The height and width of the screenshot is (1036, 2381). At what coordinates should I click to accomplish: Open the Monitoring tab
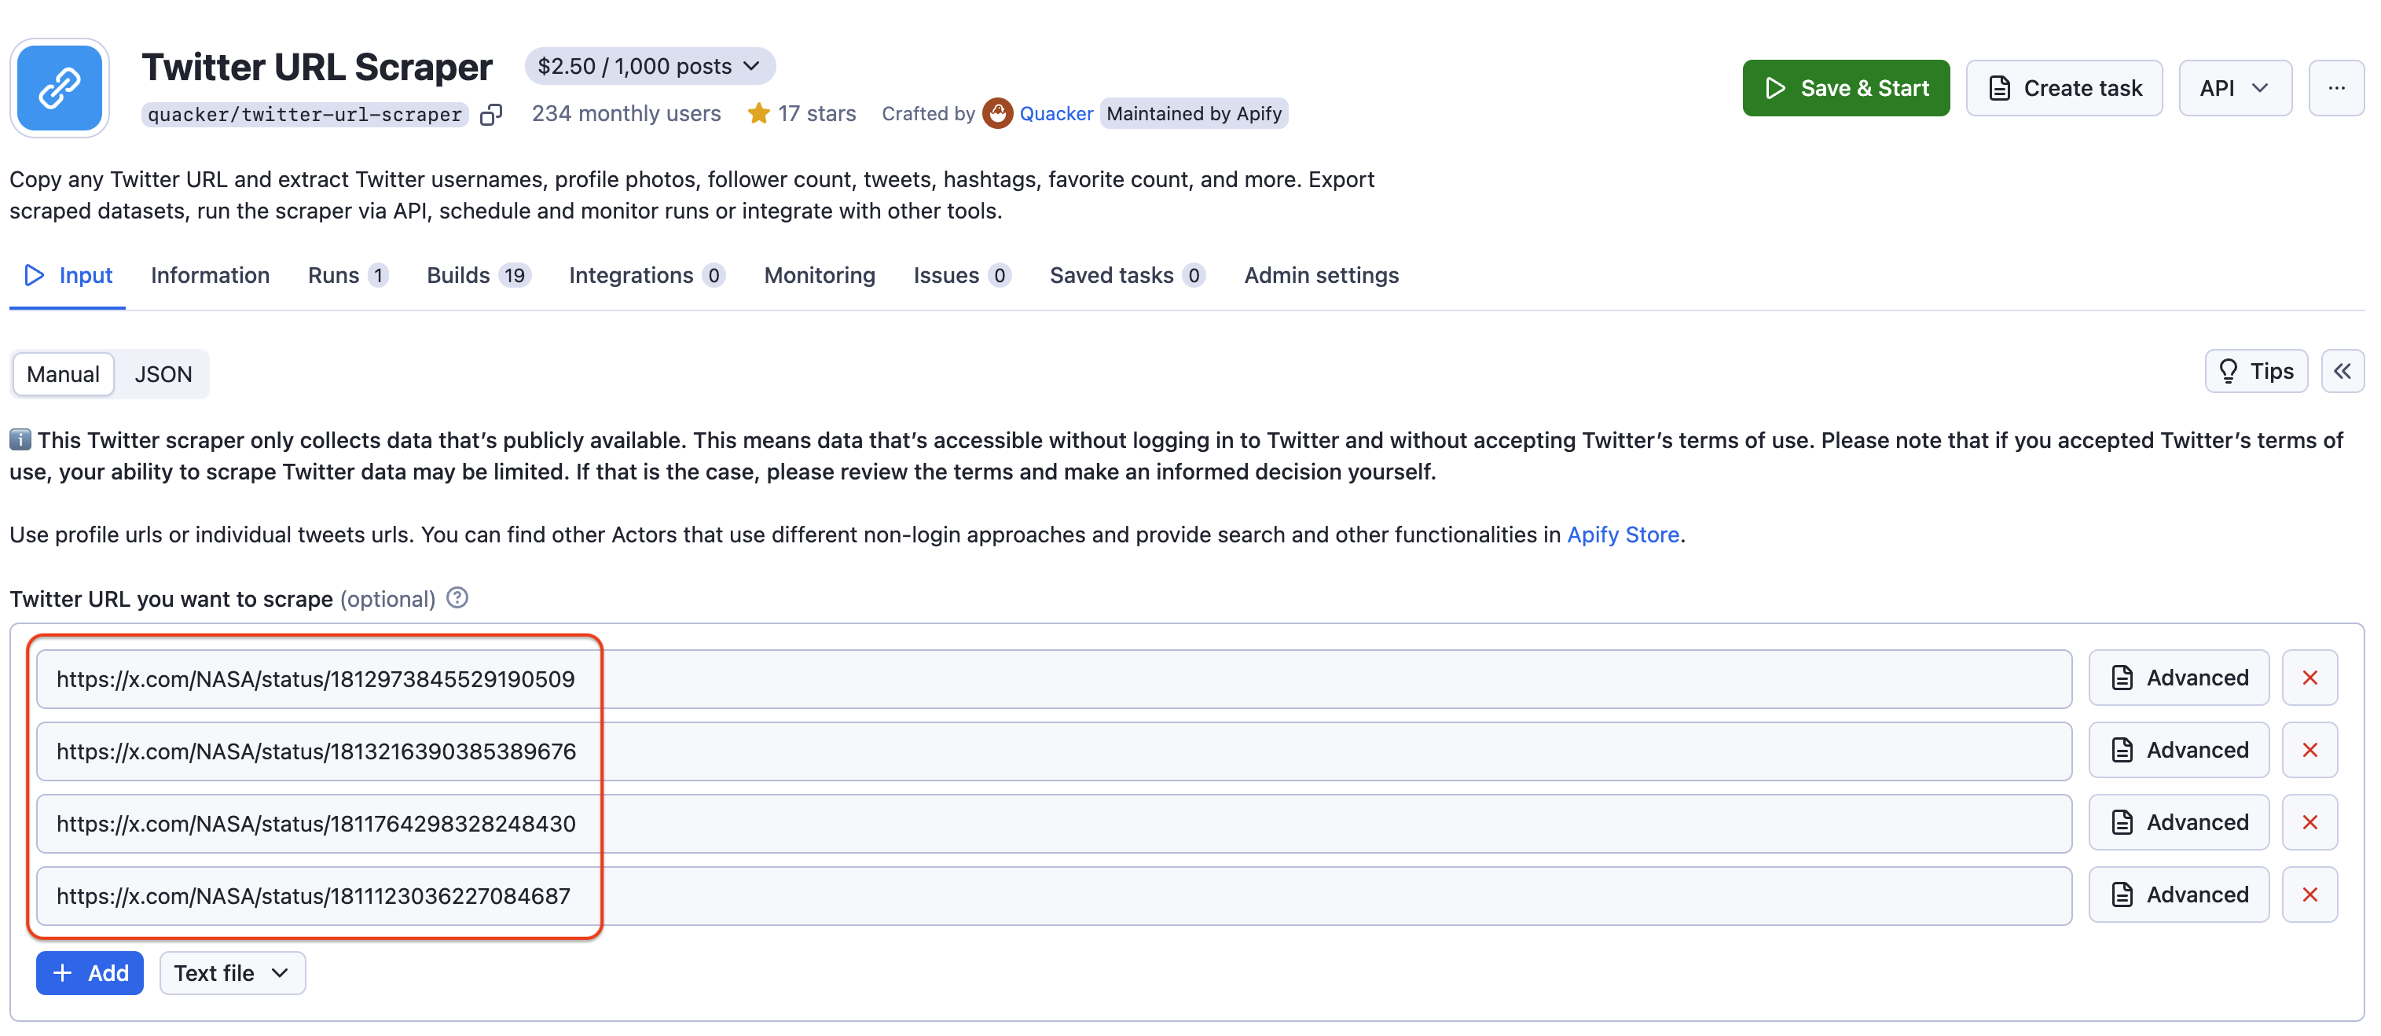pyautogui.click(x=819, y=274)
